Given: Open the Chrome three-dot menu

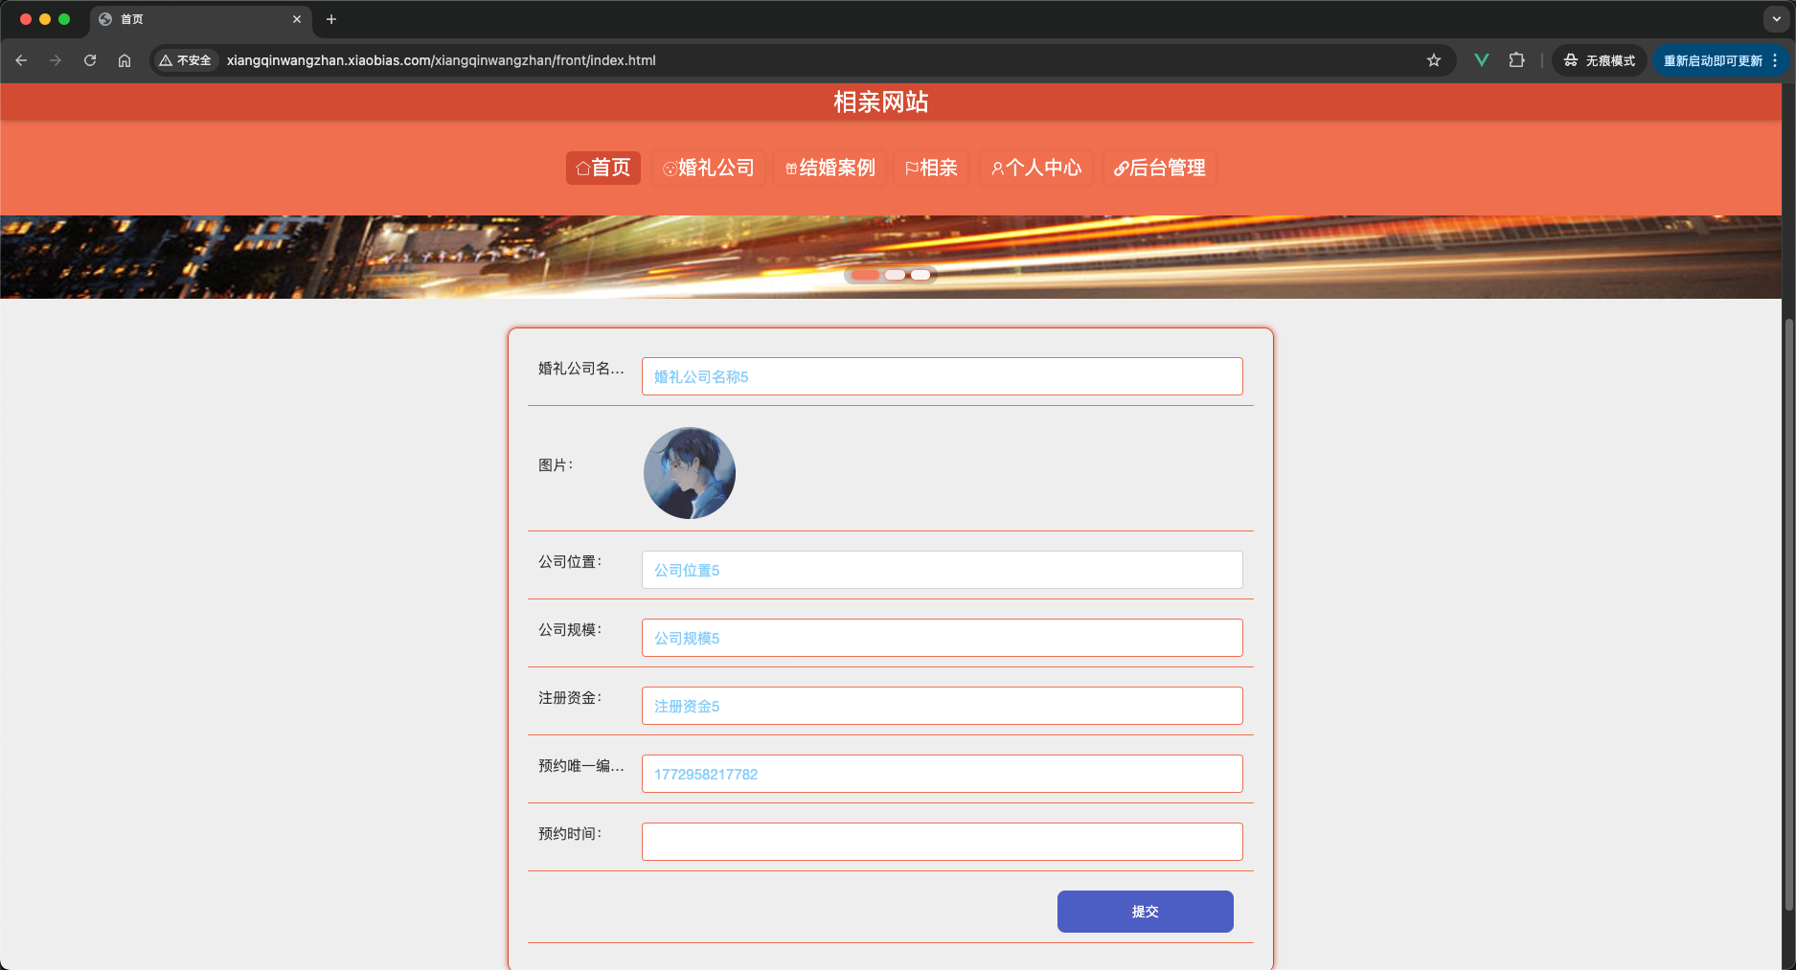Looking at the screenshot, I should [x=1775, y=60].
